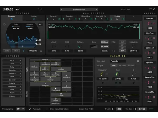Viewport: 158px width, 118px height.
Task: Select the next preset arrow
Action: pos(96,10)
